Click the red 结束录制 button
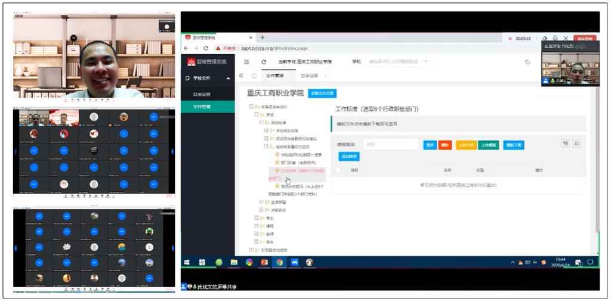The width and height of the screenshot is (611, 302). [585, 39]
